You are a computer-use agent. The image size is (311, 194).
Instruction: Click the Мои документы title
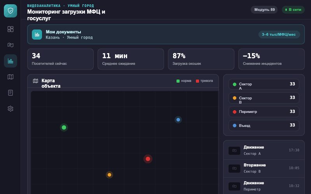[x=63, y=32]
